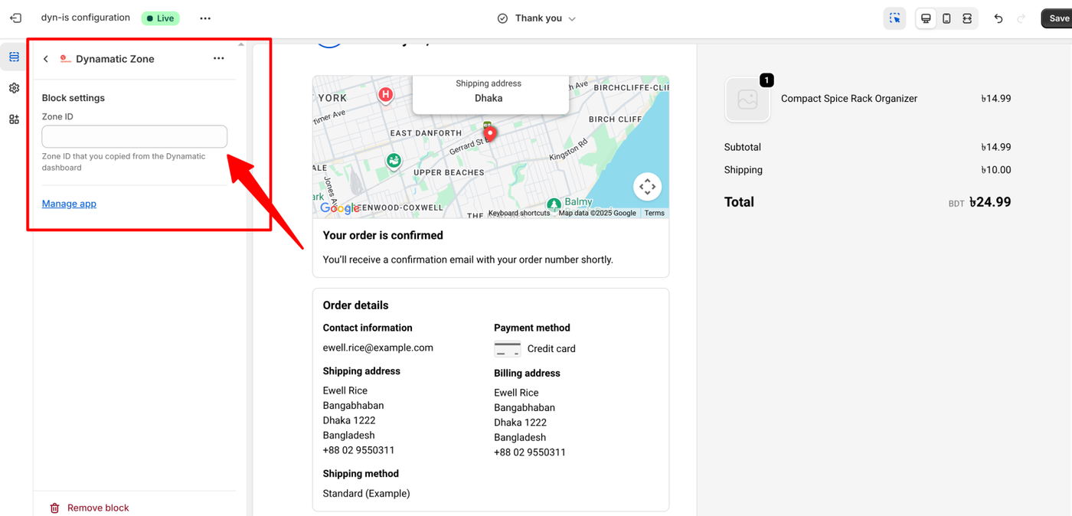The height and width of the screenshot is (516, 1072).
Task: Click the Standard (Example) shipping method text
Action: (x=367, y=494)
